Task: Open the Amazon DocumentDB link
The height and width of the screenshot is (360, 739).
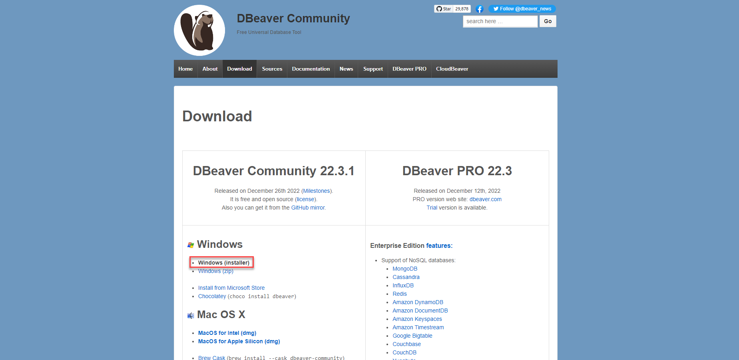Action: (420, 311)
